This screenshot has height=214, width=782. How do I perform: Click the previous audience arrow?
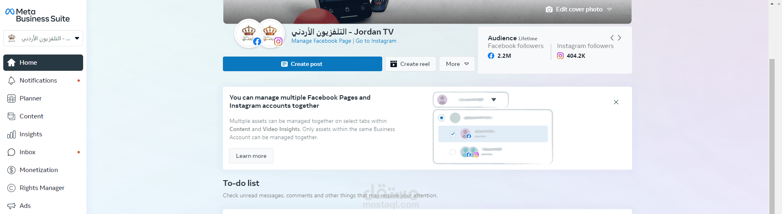[612, 38]
